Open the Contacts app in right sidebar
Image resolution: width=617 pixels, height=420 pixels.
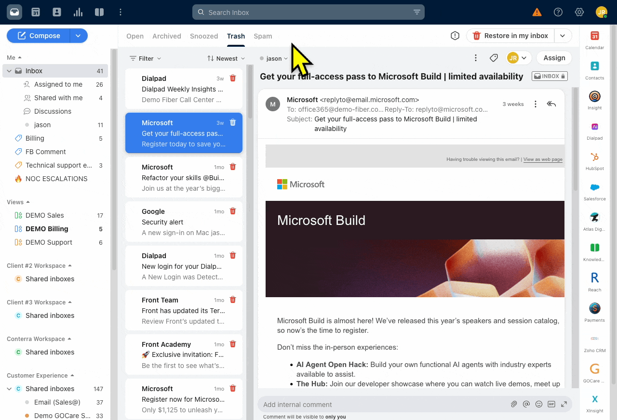(595, 70)
